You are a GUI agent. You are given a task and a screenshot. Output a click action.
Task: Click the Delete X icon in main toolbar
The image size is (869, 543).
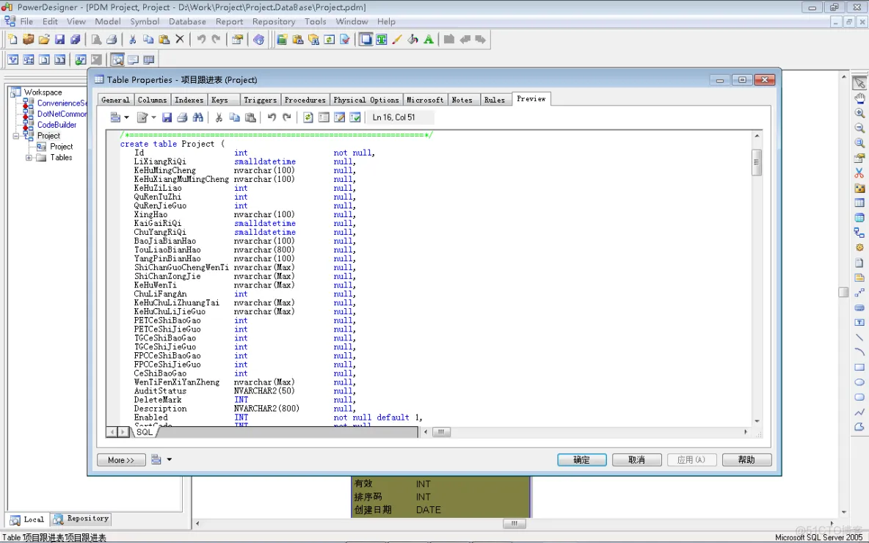click(180, 40)
